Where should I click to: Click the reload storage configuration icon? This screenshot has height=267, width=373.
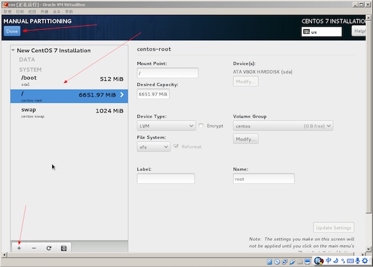coord(48,248)
